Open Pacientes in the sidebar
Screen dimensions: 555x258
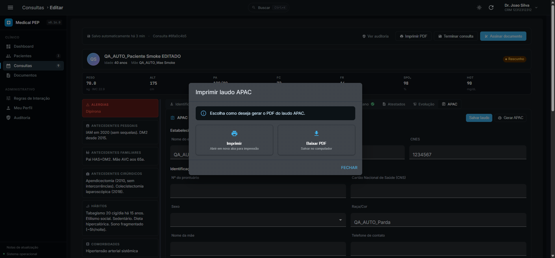tap(34, 56)
